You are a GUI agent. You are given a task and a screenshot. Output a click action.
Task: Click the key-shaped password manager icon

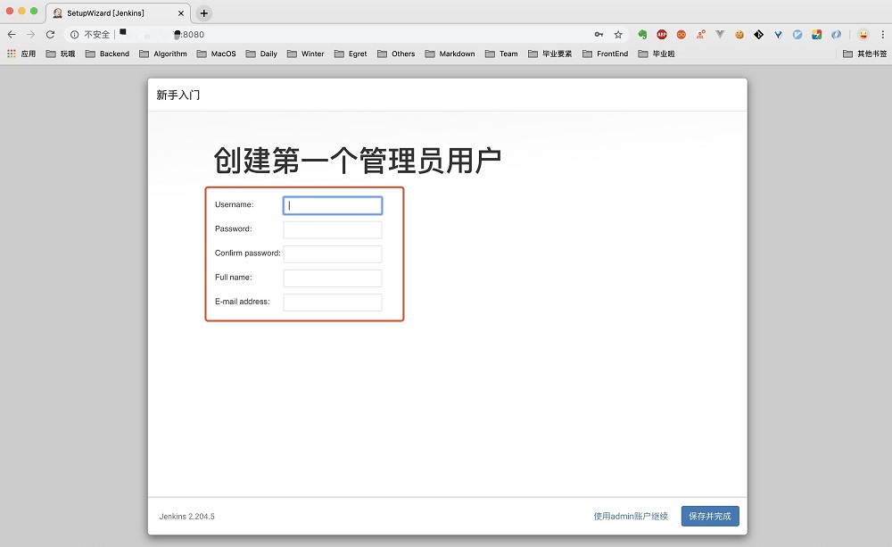point(599,34)
